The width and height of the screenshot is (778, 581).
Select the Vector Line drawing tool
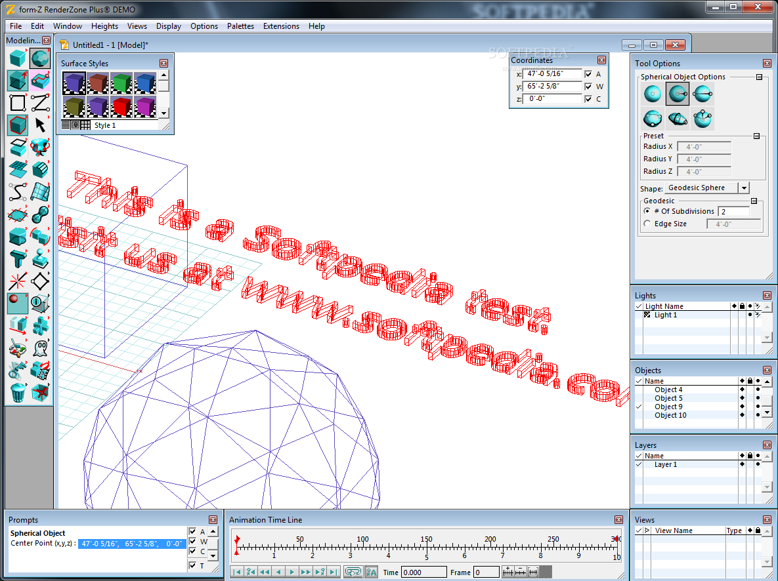40,103
